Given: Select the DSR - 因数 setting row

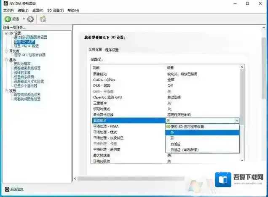Looking at the screenshot, I should (166, 86).
